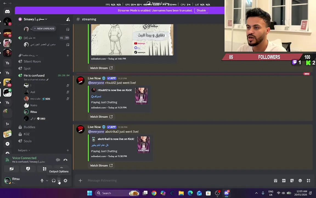Open input options chevron beside microphone
Image resolution: width=316 pixels, height=198 pixels.
tap(47, 181)
